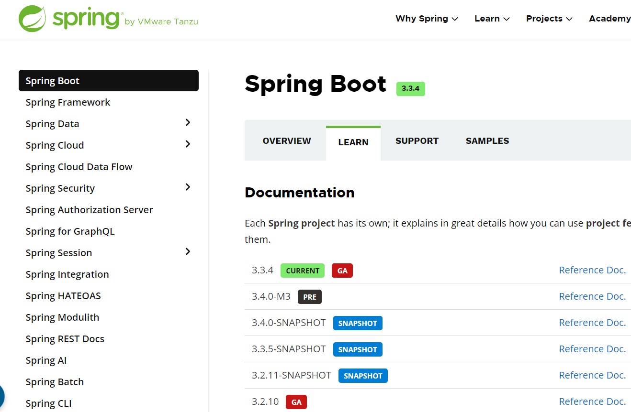The width and height of the screenshot is (631, 412).
Task: Open Spring REST Docs page
Action: pyautogui.click(x=65, y=339)
